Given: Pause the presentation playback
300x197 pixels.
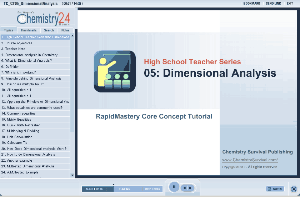Looking at the screenshot, I should [174, 187].
